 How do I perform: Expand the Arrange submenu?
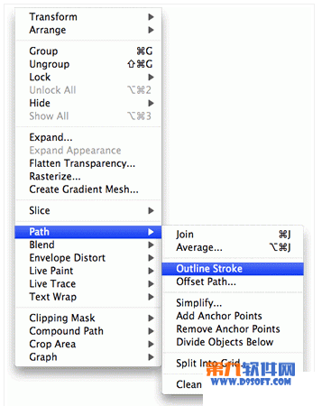pos(88,30)
